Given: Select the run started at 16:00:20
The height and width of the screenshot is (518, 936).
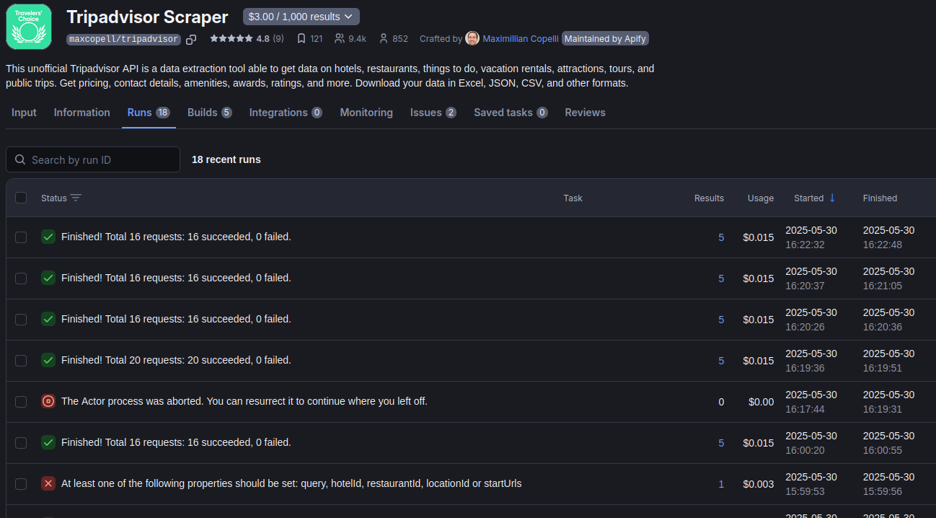Looking at the screenshot, I should pos(21,443).
